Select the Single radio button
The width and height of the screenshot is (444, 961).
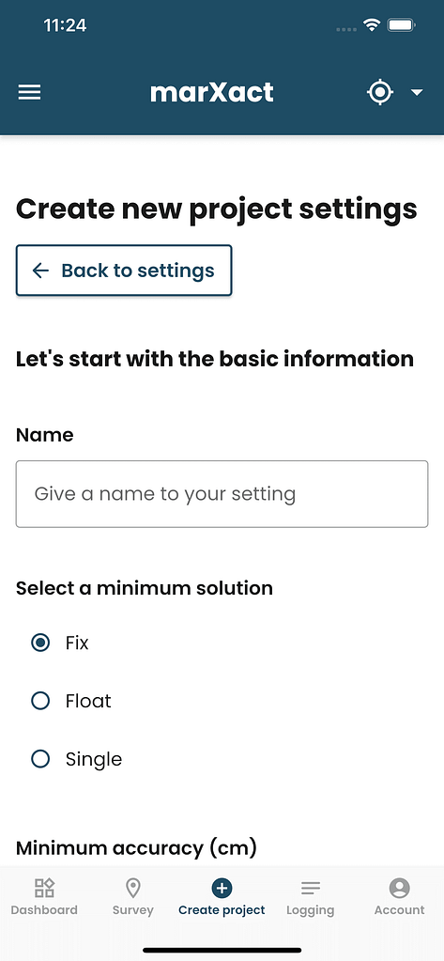[40, 759]
